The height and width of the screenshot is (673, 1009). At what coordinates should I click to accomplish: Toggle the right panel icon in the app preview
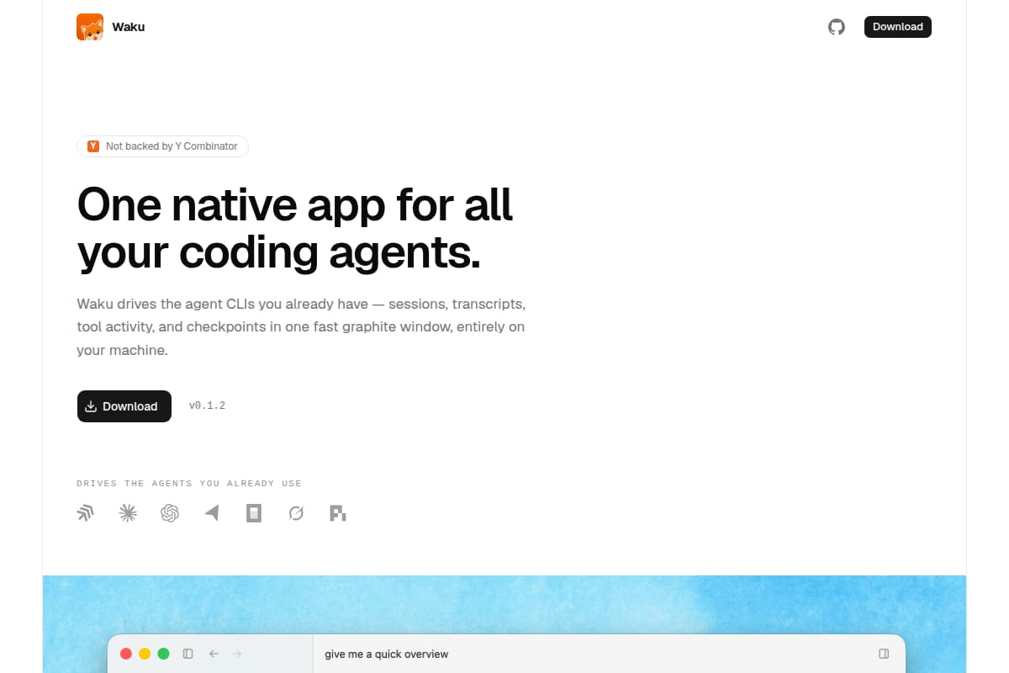point(884,654)
